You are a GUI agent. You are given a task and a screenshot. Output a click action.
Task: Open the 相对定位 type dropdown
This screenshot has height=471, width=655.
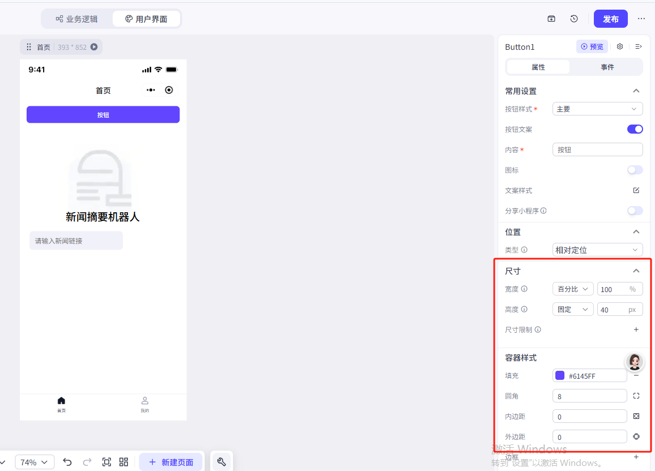pyautogui.click(x=597, y=250)
